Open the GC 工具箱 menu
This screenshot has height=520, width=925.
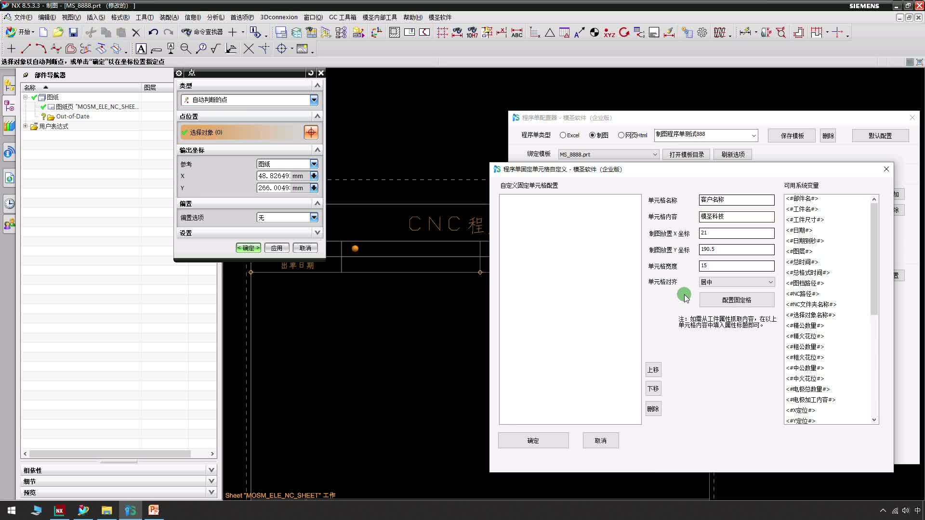click(343, 17)
